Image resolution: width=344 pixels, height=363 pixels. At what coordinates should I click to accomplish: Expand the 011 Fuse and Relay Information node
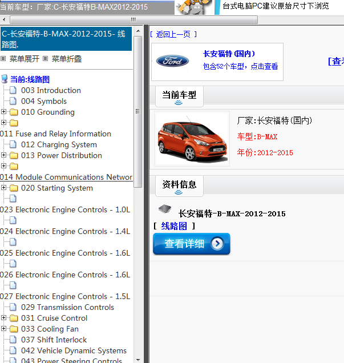coord(3,123)
